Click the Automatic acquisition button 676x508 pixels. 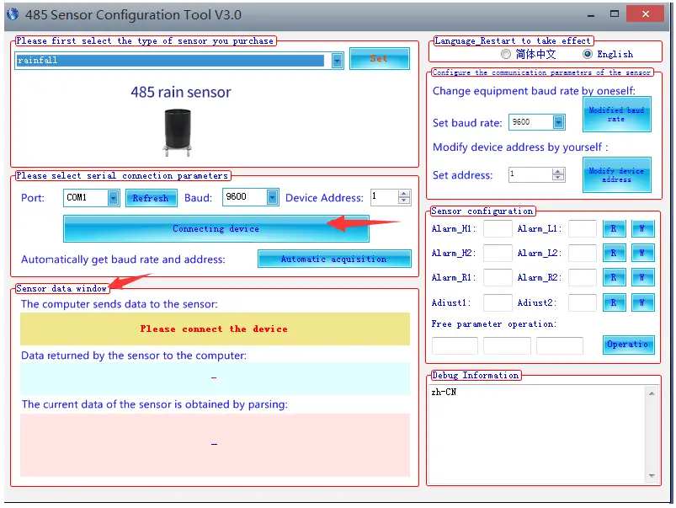pyautogui.click(x=333, y=259)
